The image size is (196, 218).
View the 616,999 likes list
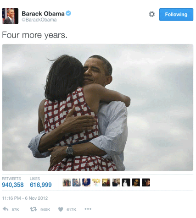point(41,183)
